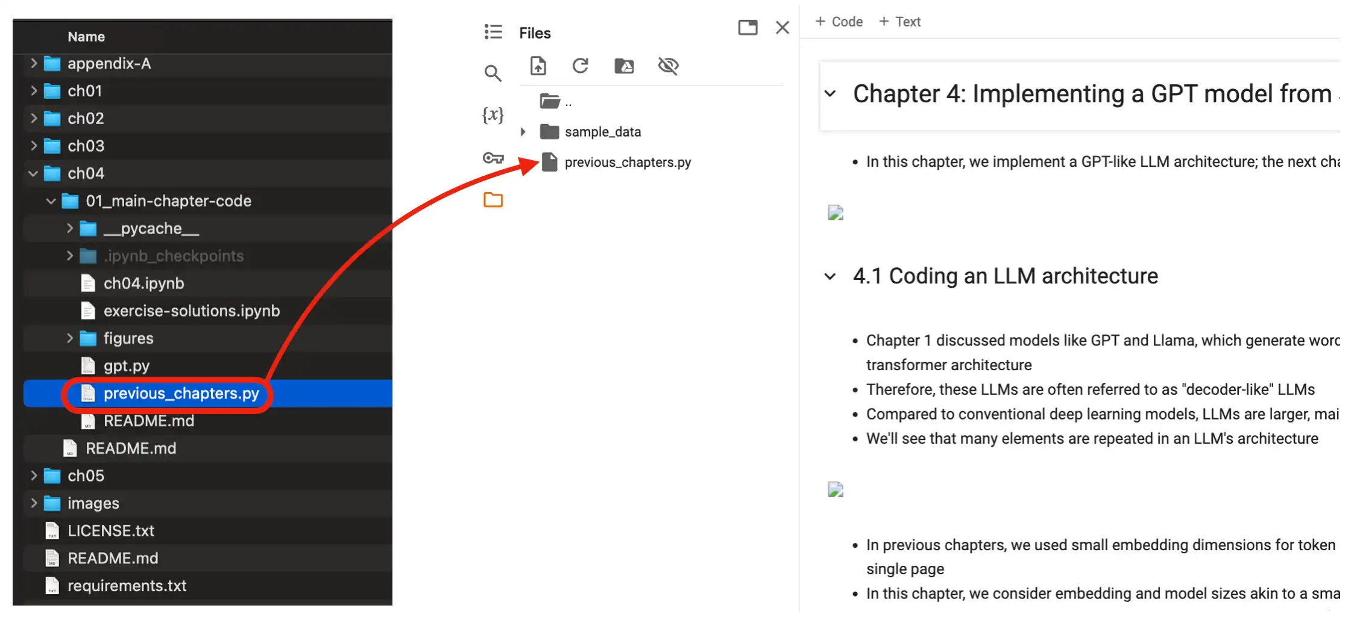Add a new Code cell

pyautogui.click(x=839, y=22)
